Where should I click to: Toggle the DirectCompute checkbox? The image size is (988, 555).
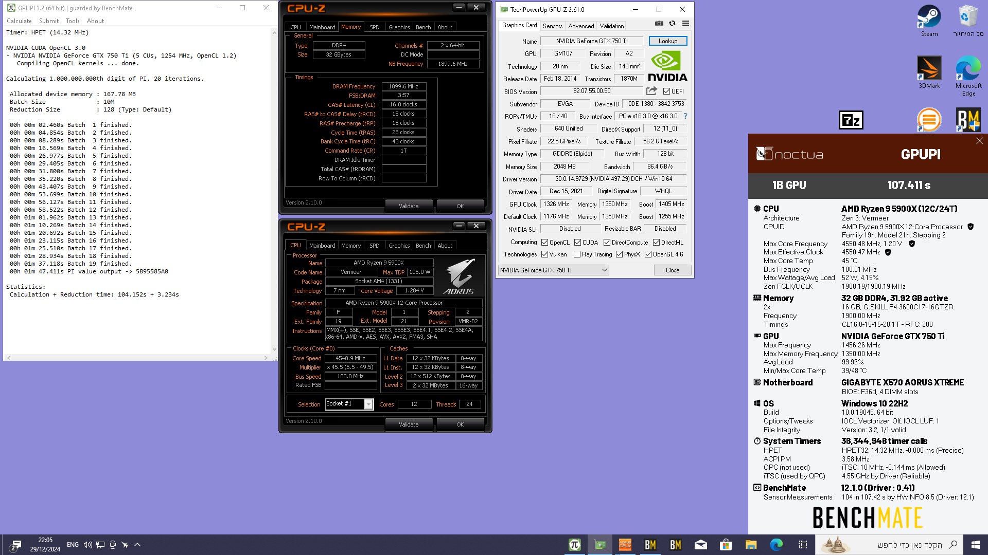tap(607, 243)
